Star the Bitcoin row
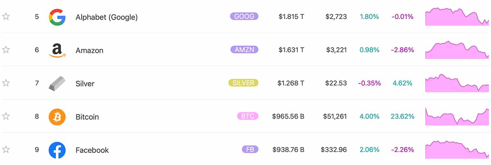This screenshot has height=165, width=491. point(6,117)
